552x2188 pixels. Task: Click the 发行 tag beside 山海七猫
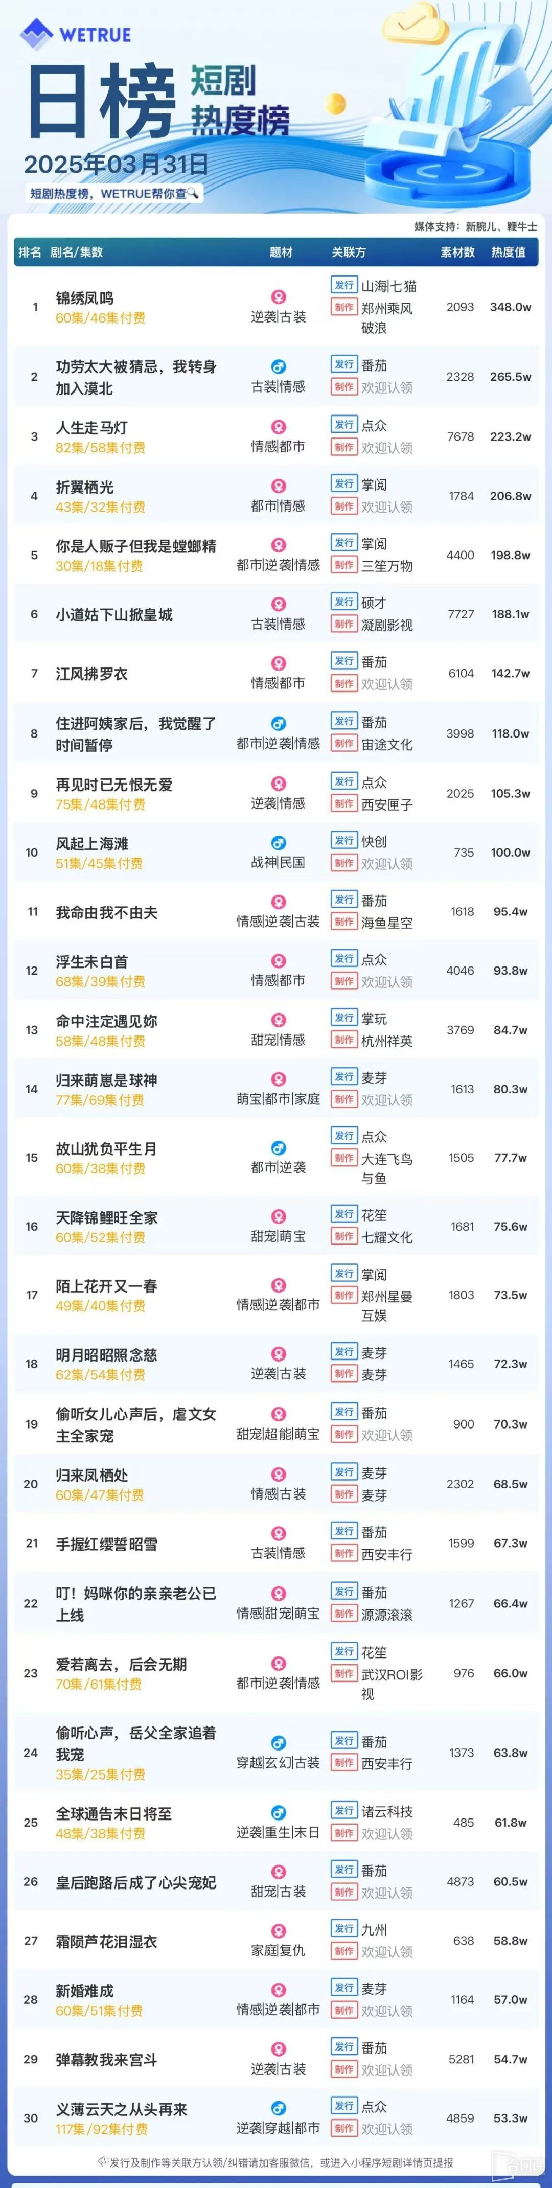click(344, 285)
